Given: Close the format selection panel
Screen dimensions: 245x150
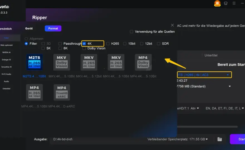Looking at the screenshot, I should [172, 25].
